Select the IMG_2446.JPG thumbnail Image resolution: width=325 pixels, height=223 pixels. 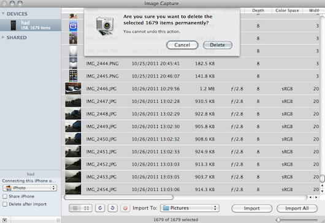[x=73, y=88]
